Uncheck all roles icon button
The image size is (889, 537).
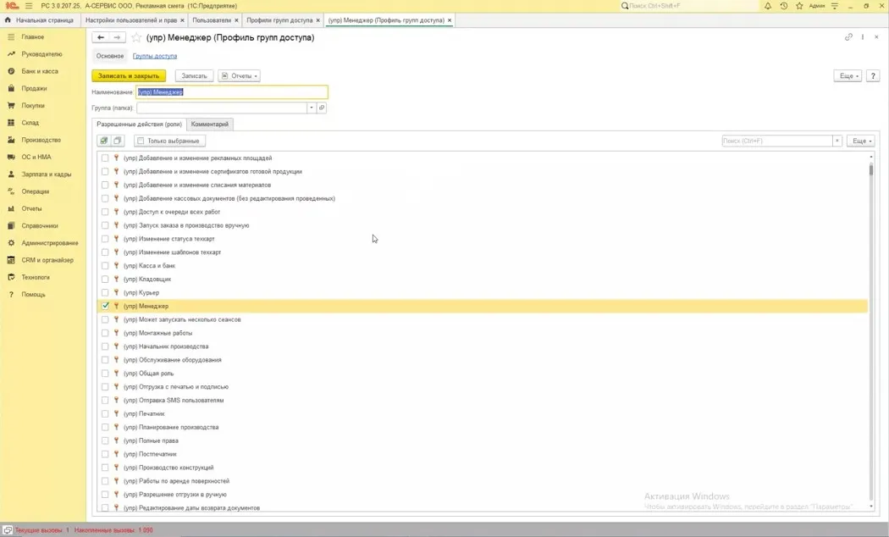tap(118, 141)
